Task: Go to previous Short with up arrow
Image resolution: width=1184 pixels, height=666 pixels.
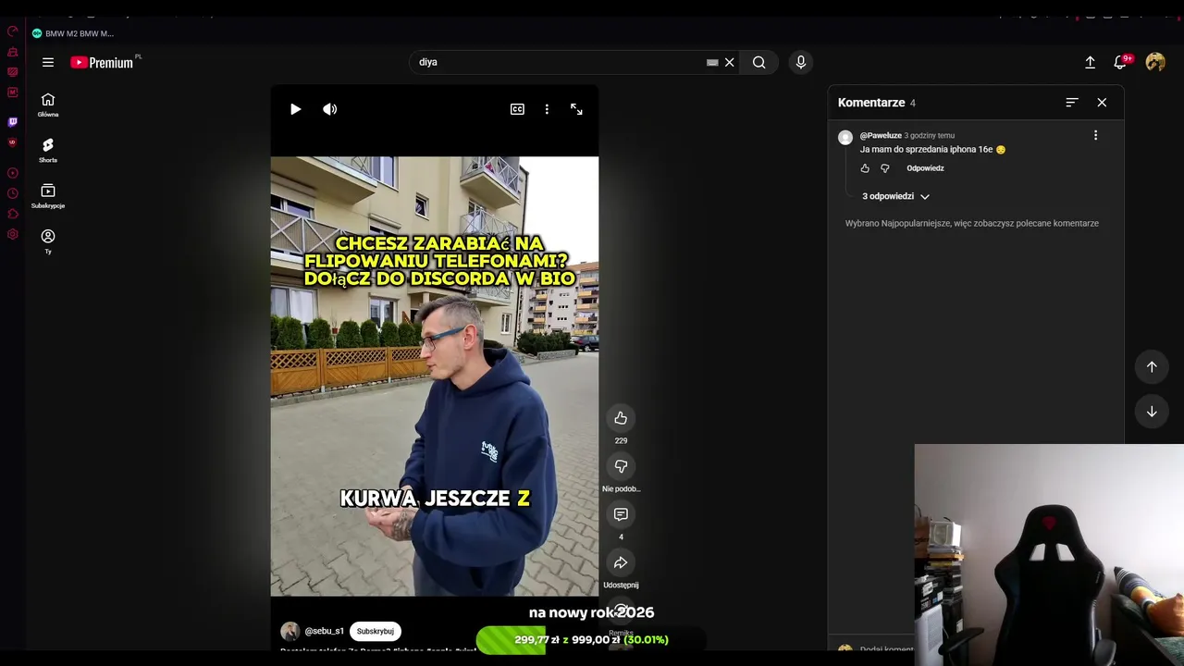Action: [1152, 366]
